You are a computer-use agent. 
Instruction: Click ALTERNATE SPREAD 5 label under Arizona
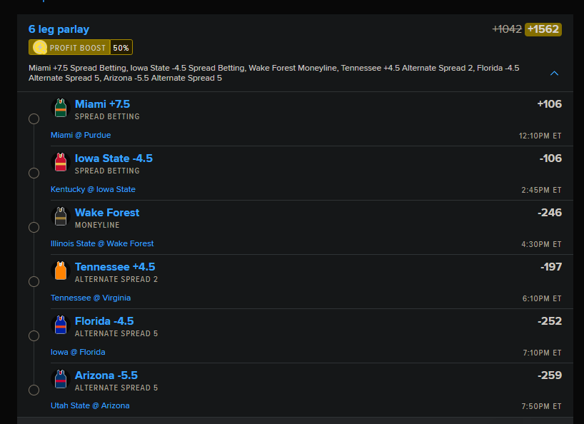tap(116, 388)
